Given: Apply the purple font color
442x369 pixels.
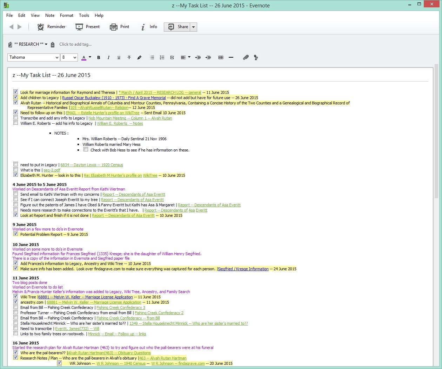Looking at the screenshot, I should click(84, 58).
